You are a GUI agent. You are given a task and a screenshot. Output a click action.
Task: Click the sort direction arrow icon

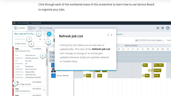click(x=44, y=44)
